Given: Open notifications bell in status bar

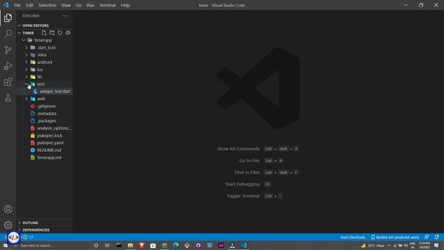Looking at the screenshot, I should click(436, 237).
